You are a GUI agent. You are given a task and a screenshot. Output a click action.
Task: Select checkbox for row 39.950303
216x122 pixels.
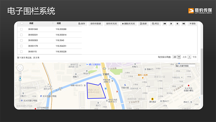pyautogui.click(x=21, y=40)
